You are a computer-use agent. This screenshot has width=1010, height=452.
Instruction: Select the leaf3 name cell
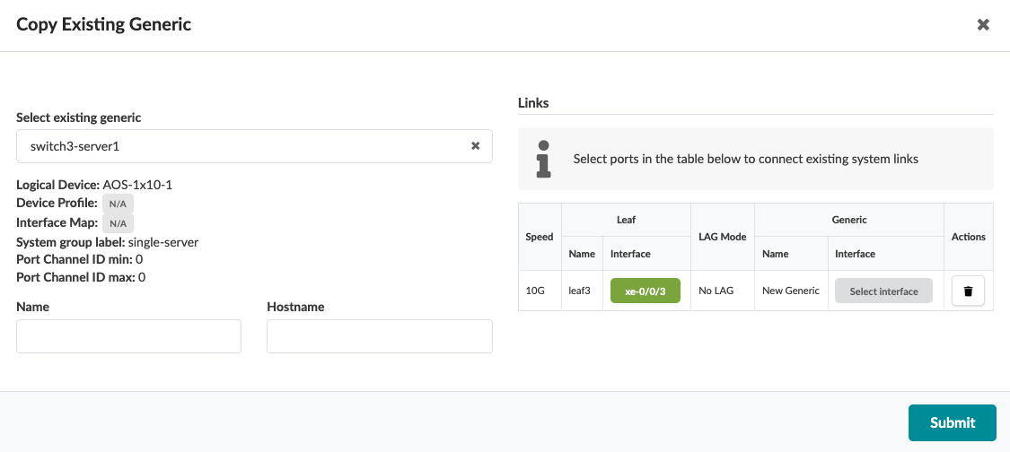580,291
